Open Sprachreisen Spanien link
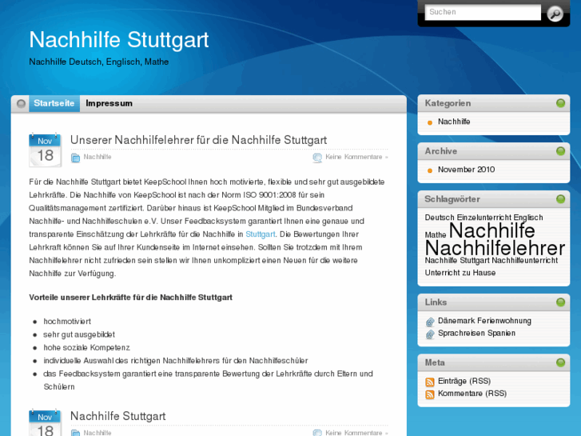Screen dimensions: 581x436 coord(476,334)
